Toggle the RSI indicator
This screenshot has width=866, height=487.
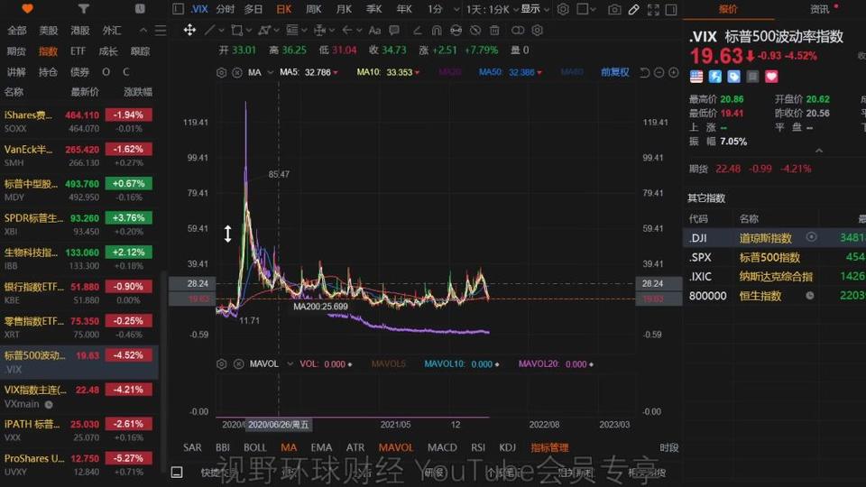tap(478, 447)
